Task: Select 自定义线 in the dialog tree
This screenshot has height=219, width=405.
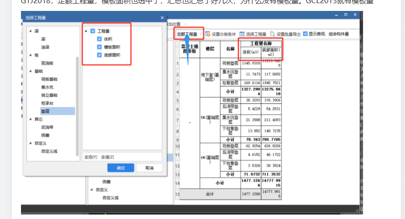Action: (49, 151)
